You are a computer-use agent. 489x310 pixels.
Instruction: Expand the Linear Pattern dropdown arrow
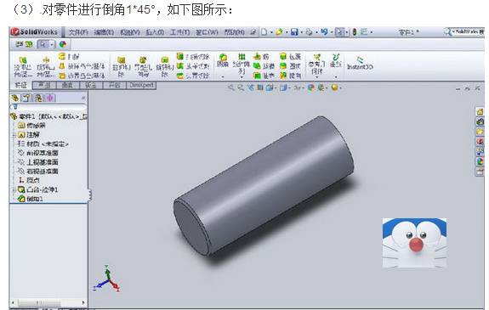(242, 77)
